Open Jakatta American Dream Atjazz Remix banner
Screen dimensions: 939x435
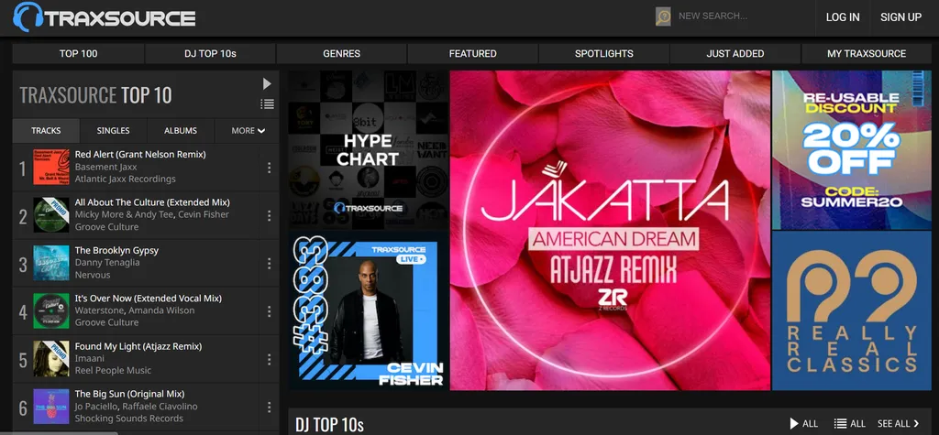[x=610, y=231]
